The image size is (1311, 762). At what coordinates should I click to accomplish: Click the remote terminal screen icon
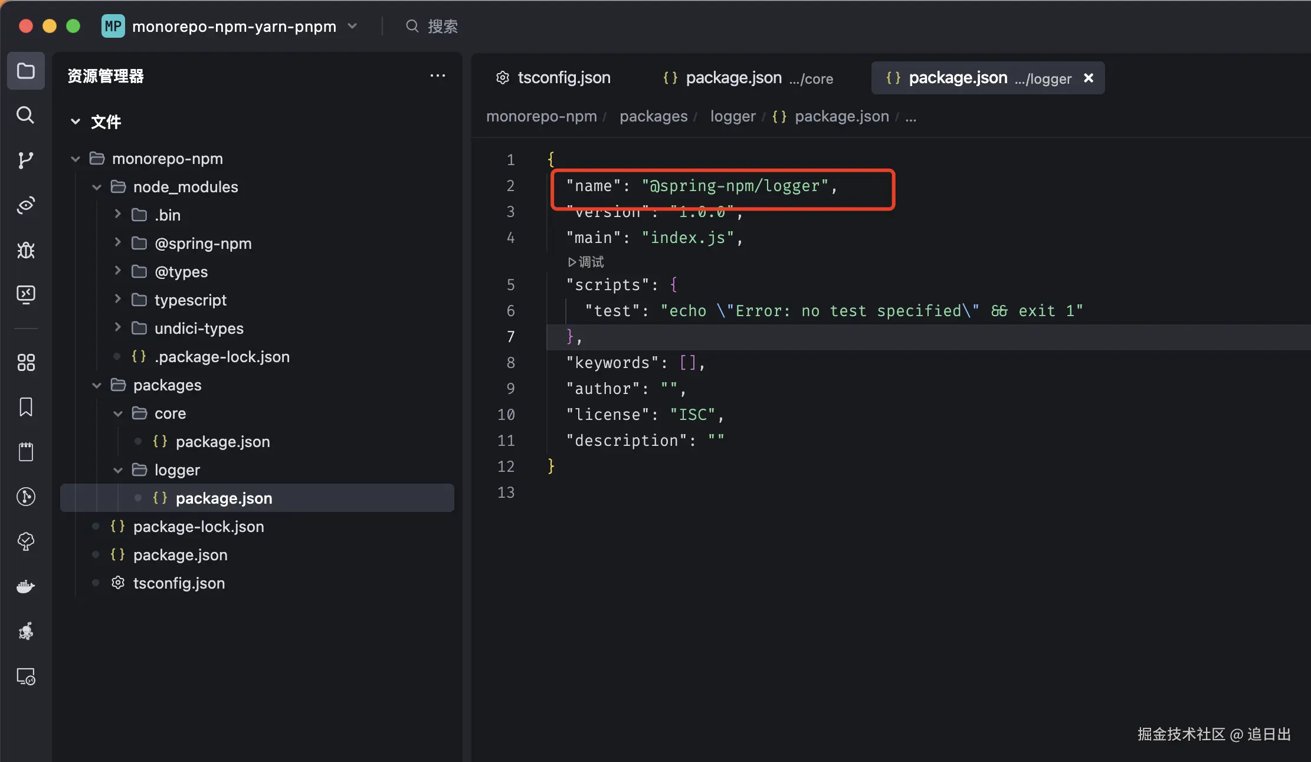[25, 294]
